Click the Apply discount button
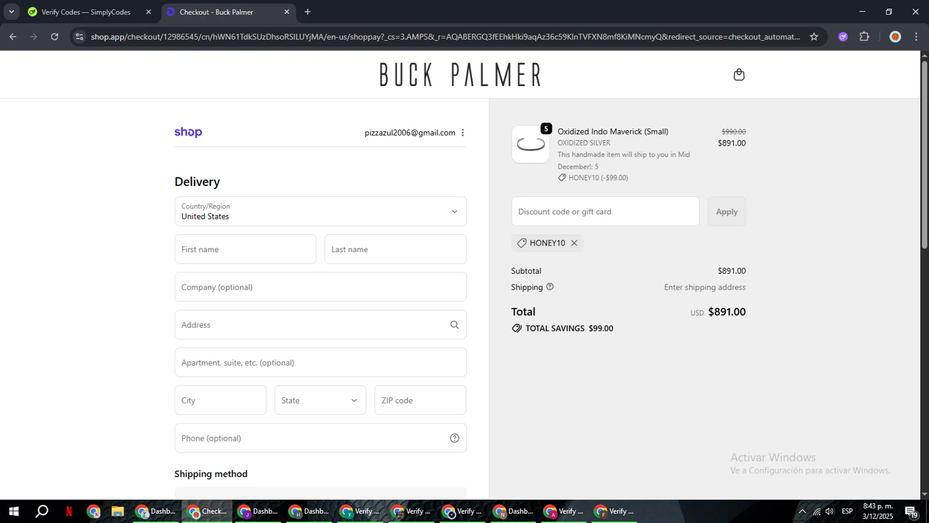Screen dimensions: 929x523 pos(726,211)
